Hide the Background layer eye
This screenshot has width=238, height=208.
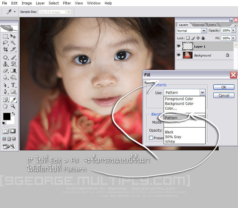click(x=179, y=55)
